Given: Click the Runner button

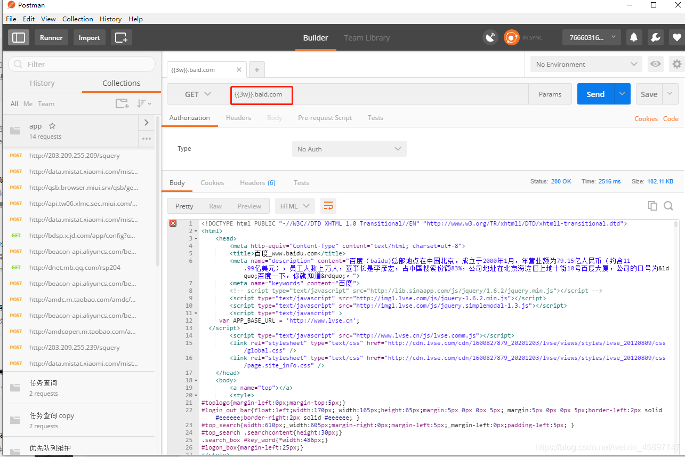Looking at the screenshot, I should [x=51, y=37].
